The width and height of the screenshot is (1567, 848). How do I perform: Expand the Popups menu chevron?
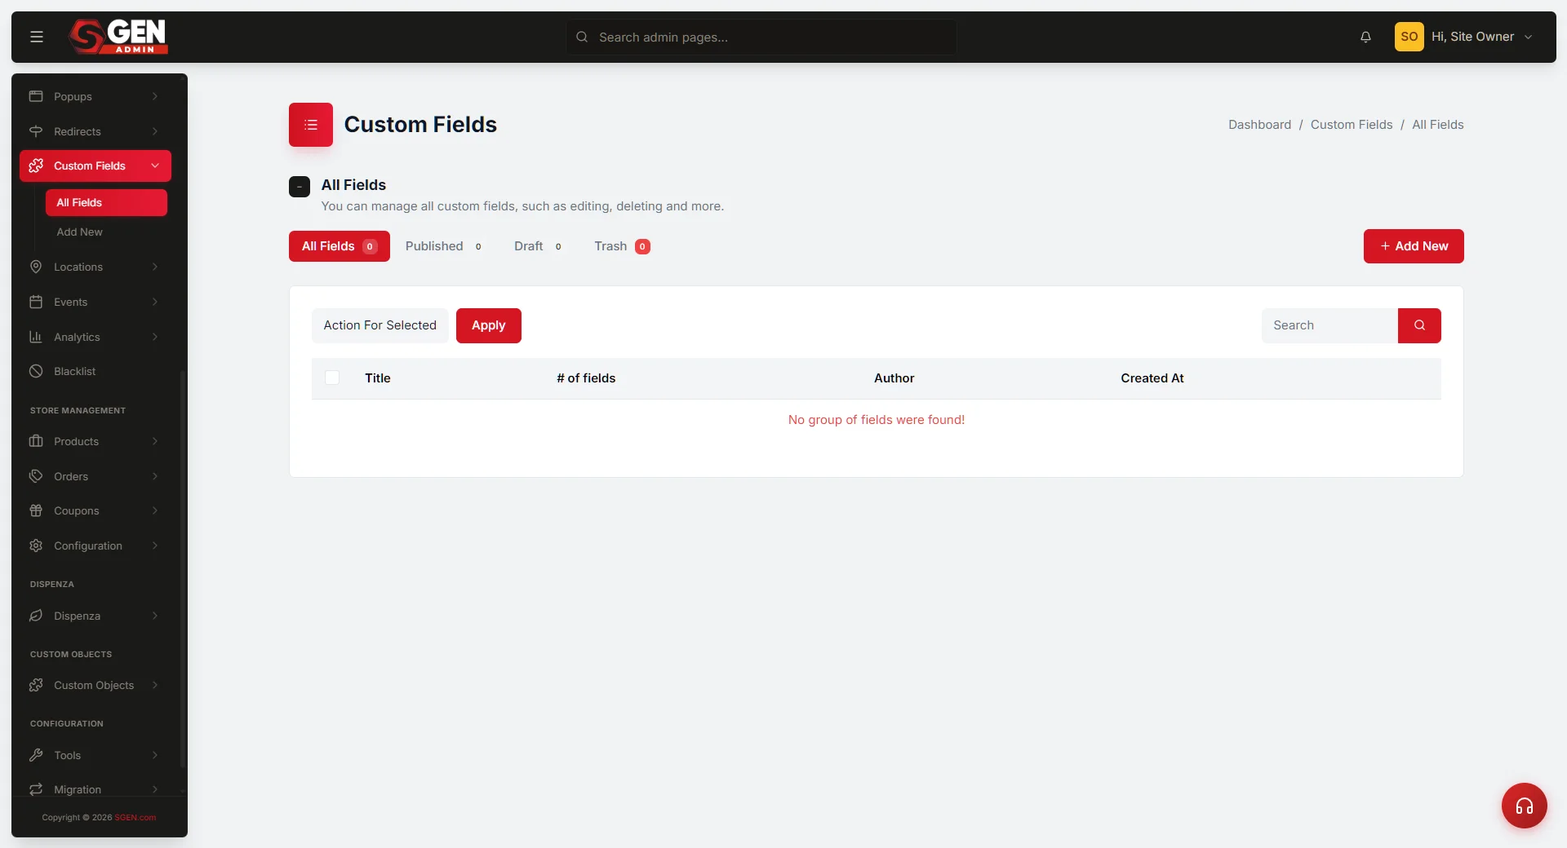tap(155, 96)
